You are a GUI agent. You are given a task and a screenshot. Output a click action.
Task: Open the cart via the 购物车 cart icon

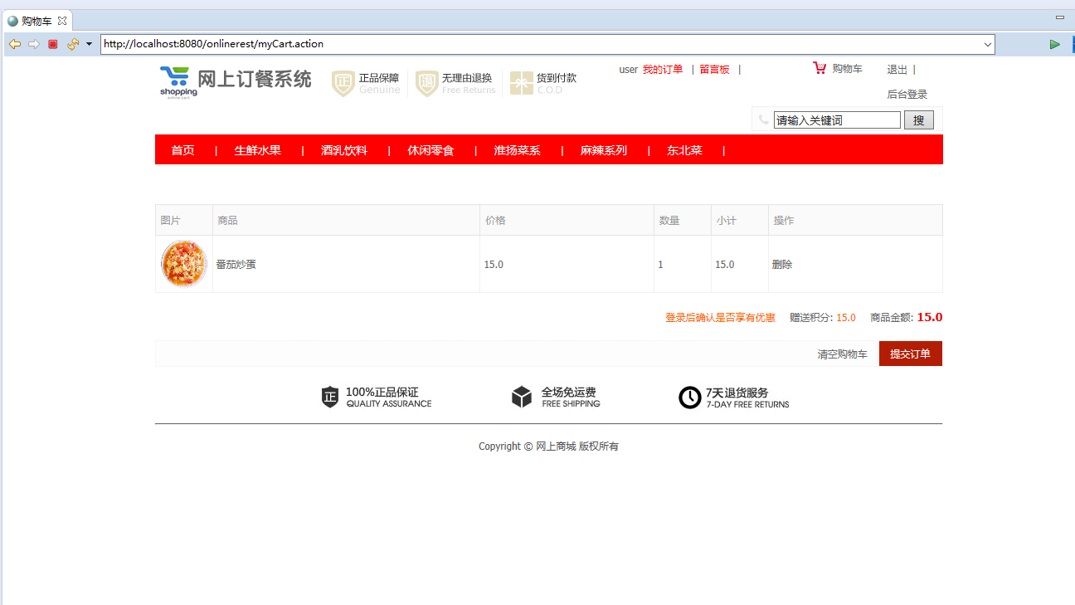[820, 68]
